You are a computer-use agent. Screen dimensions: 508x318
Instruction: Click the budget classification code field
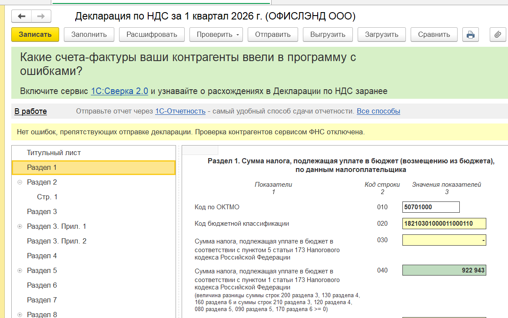(x=444, y=224)
